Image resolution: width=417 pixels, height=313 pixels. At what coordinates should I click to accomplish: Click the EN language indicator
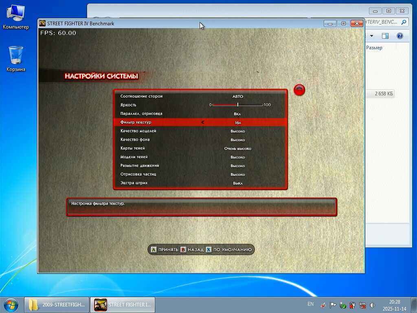(x=310, y=304)
